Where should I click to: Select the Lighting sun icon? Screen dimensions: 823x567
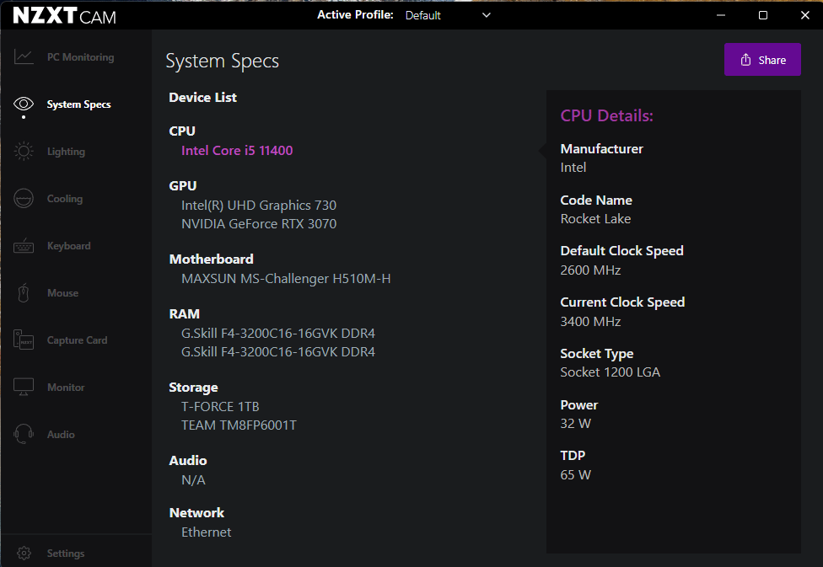point(24,151)
